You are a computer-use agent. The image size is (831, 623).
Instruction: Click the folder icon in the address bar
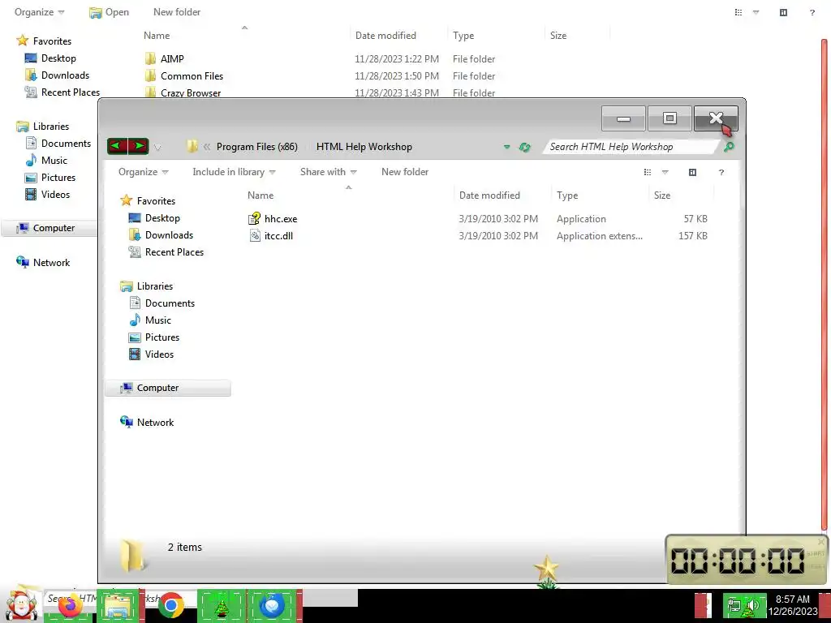[192, 147]
